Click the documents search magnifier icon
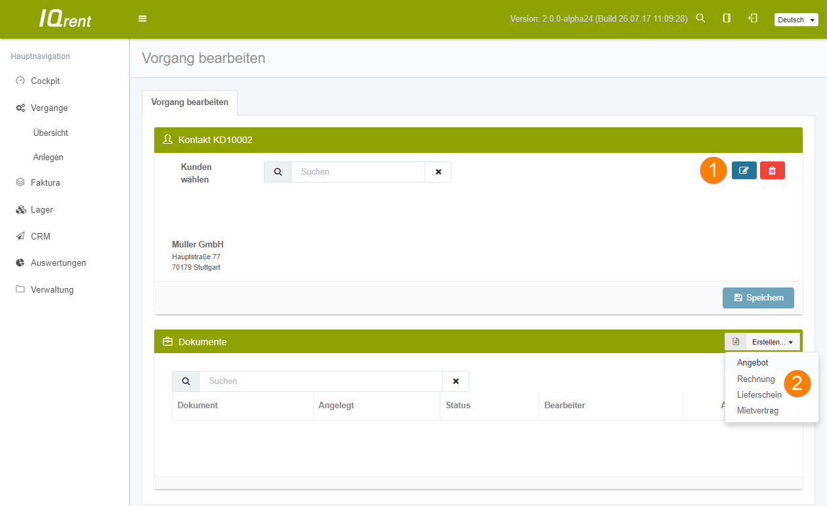Image resolution: width=827 pixels, height=506 pixels. 186,381
